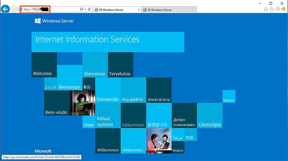The height and width of the screenshot is (161, 288).
Task: Click the search magnifier in address bar
Action: click(x=81, y=9)
